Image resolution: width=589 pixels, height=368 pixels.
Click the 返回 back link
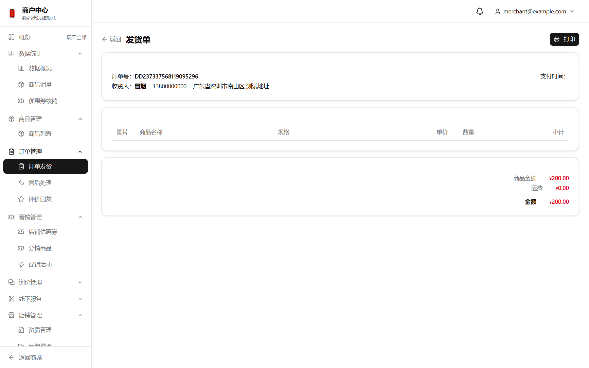point(112,39)
